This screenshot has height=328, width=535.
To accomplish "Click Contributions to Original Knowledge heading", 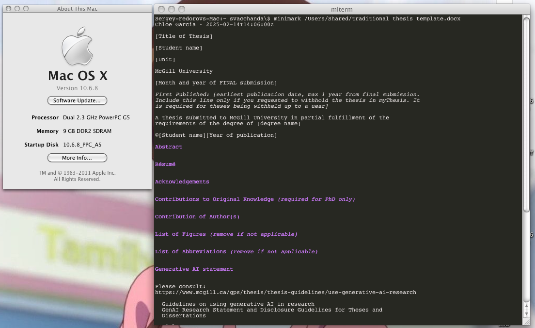I will [x=255, y=199].
